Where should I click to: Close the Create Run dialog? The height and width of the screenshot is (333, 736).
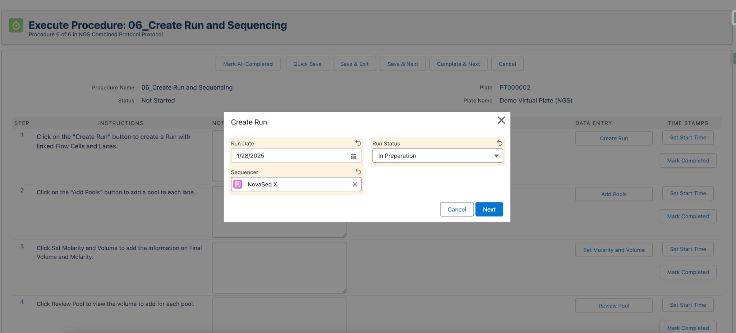click(x=501, y=120)
